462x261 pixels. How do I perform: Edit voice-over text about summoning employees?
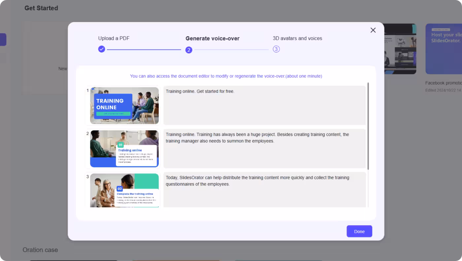[x=264, y=149]
